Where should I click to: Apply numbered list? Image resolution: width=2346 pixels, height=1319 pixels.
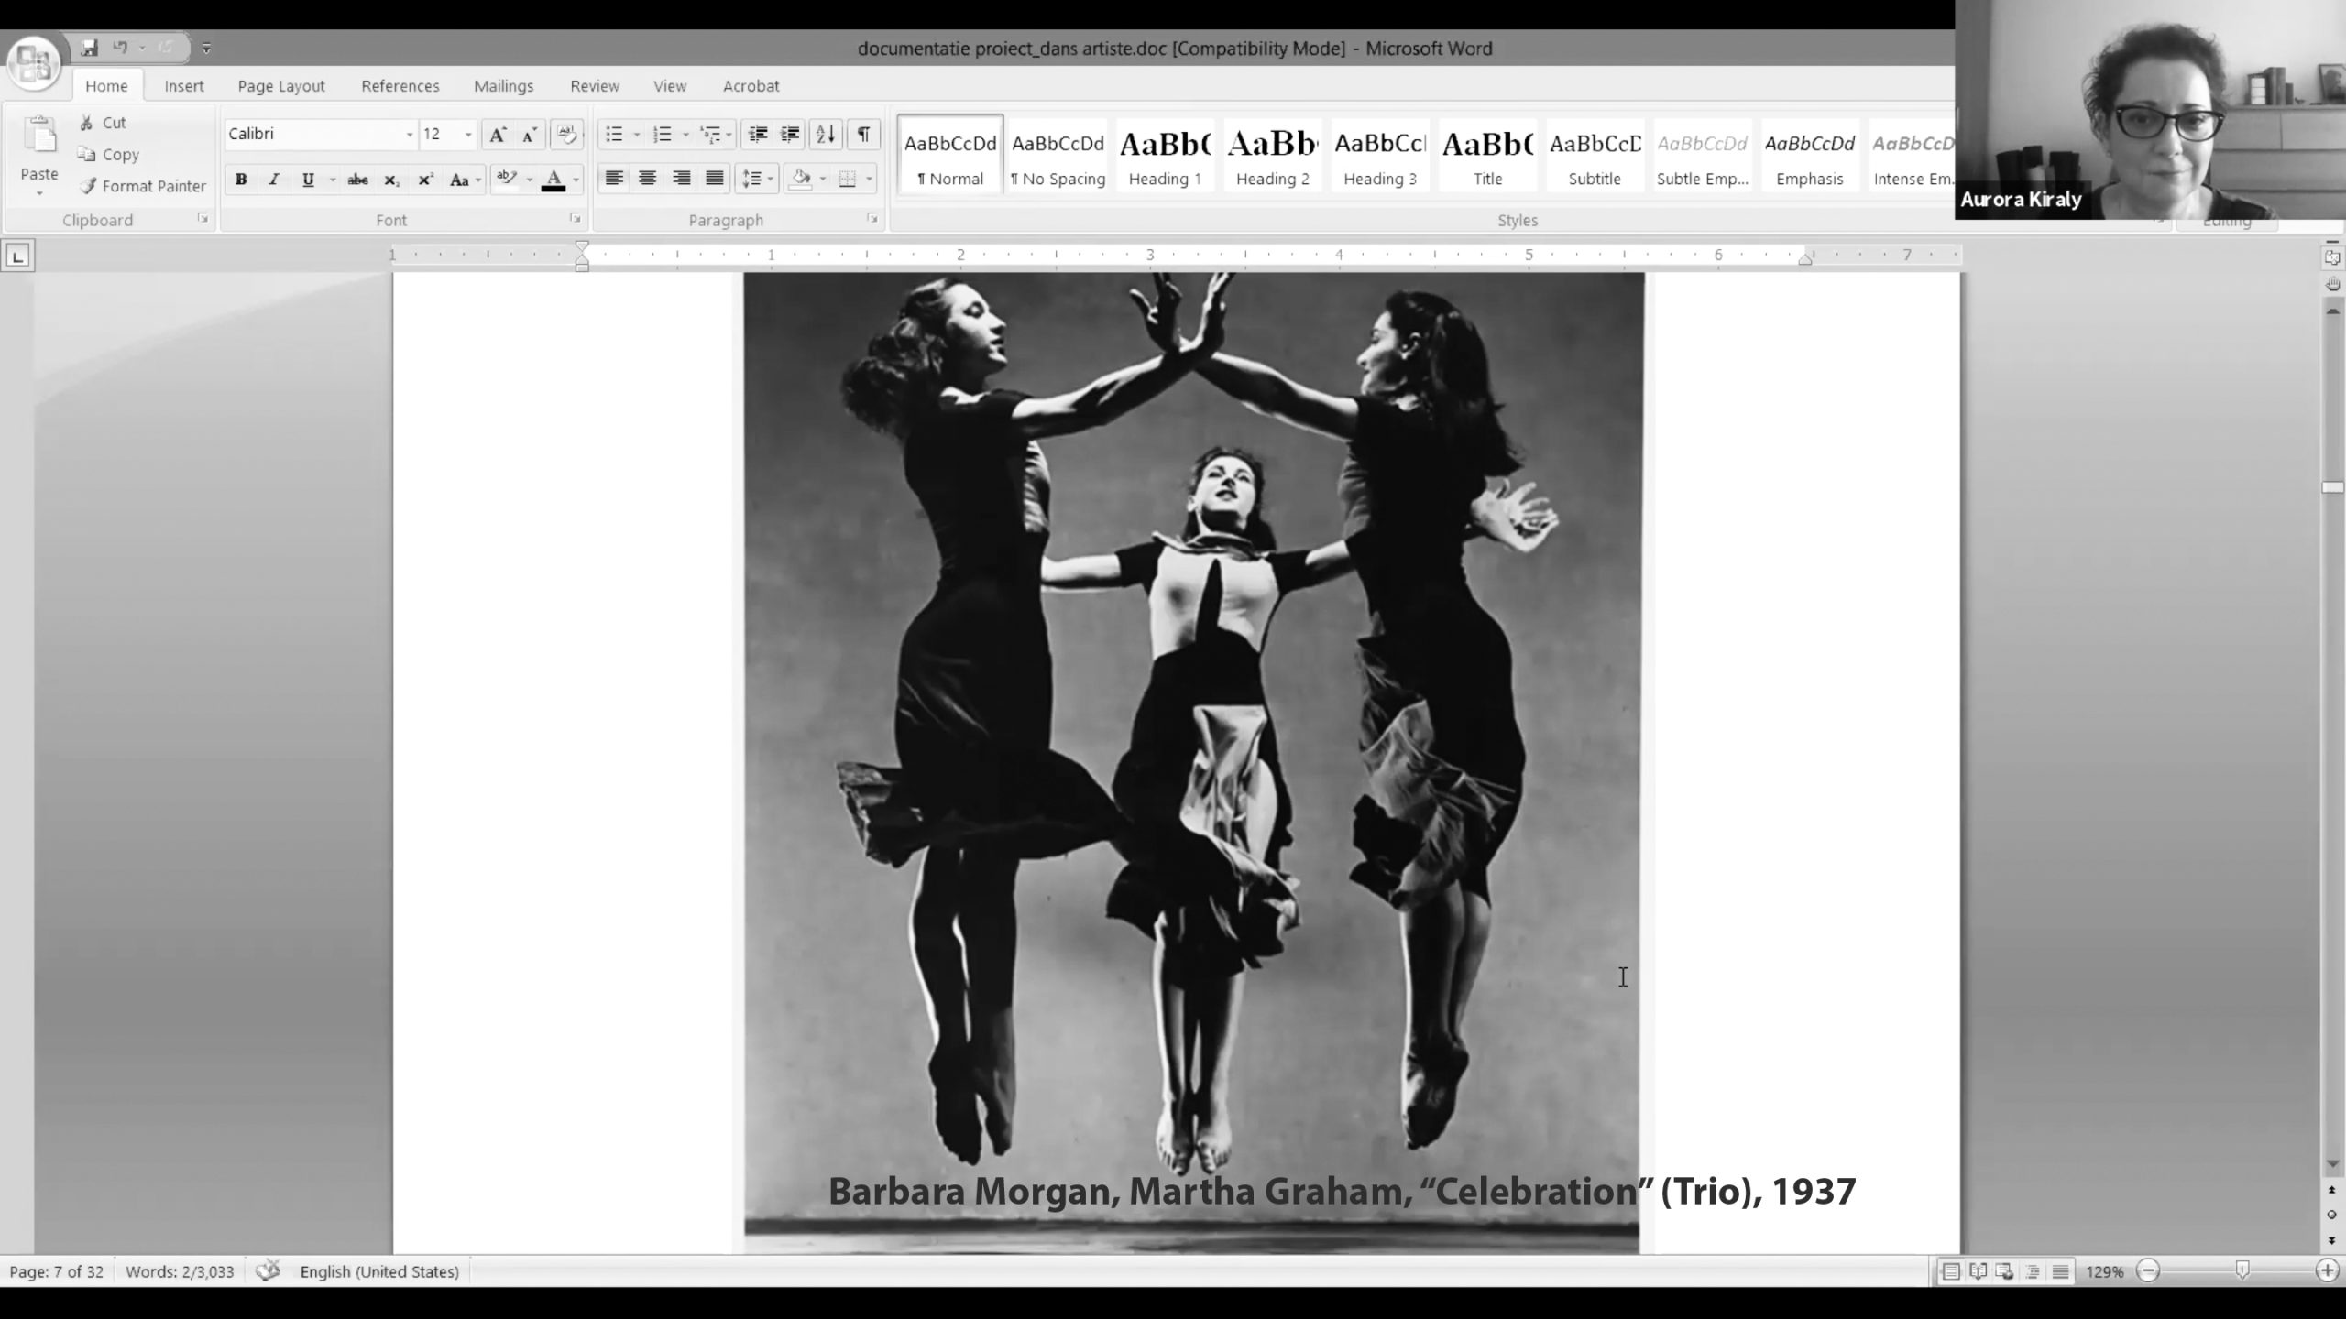click(663, 135)
